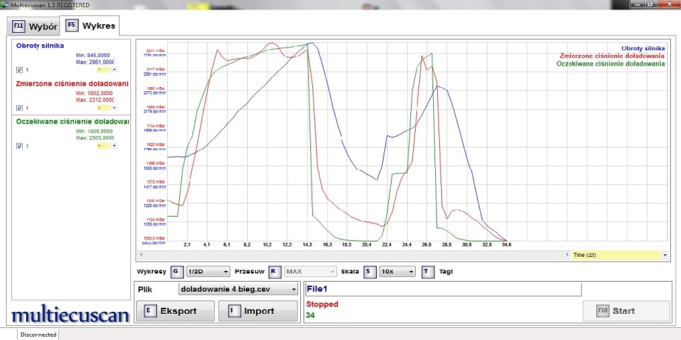Click in the File1 text field
The width and height of the screenshot is (681, 340).
tap(443, 289)
